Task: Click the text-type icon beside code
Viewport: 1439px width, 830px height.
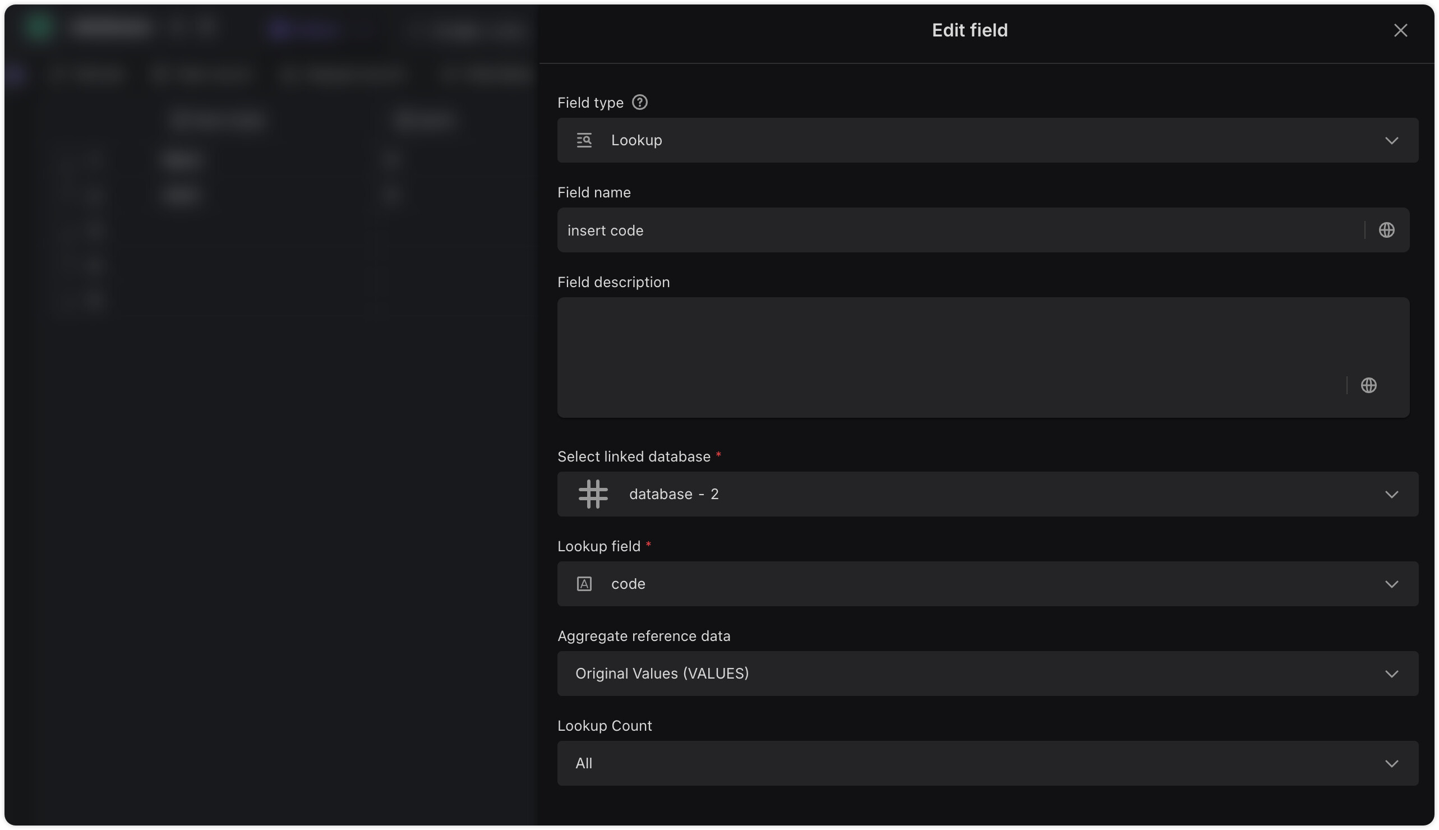Action: (584, 584)
